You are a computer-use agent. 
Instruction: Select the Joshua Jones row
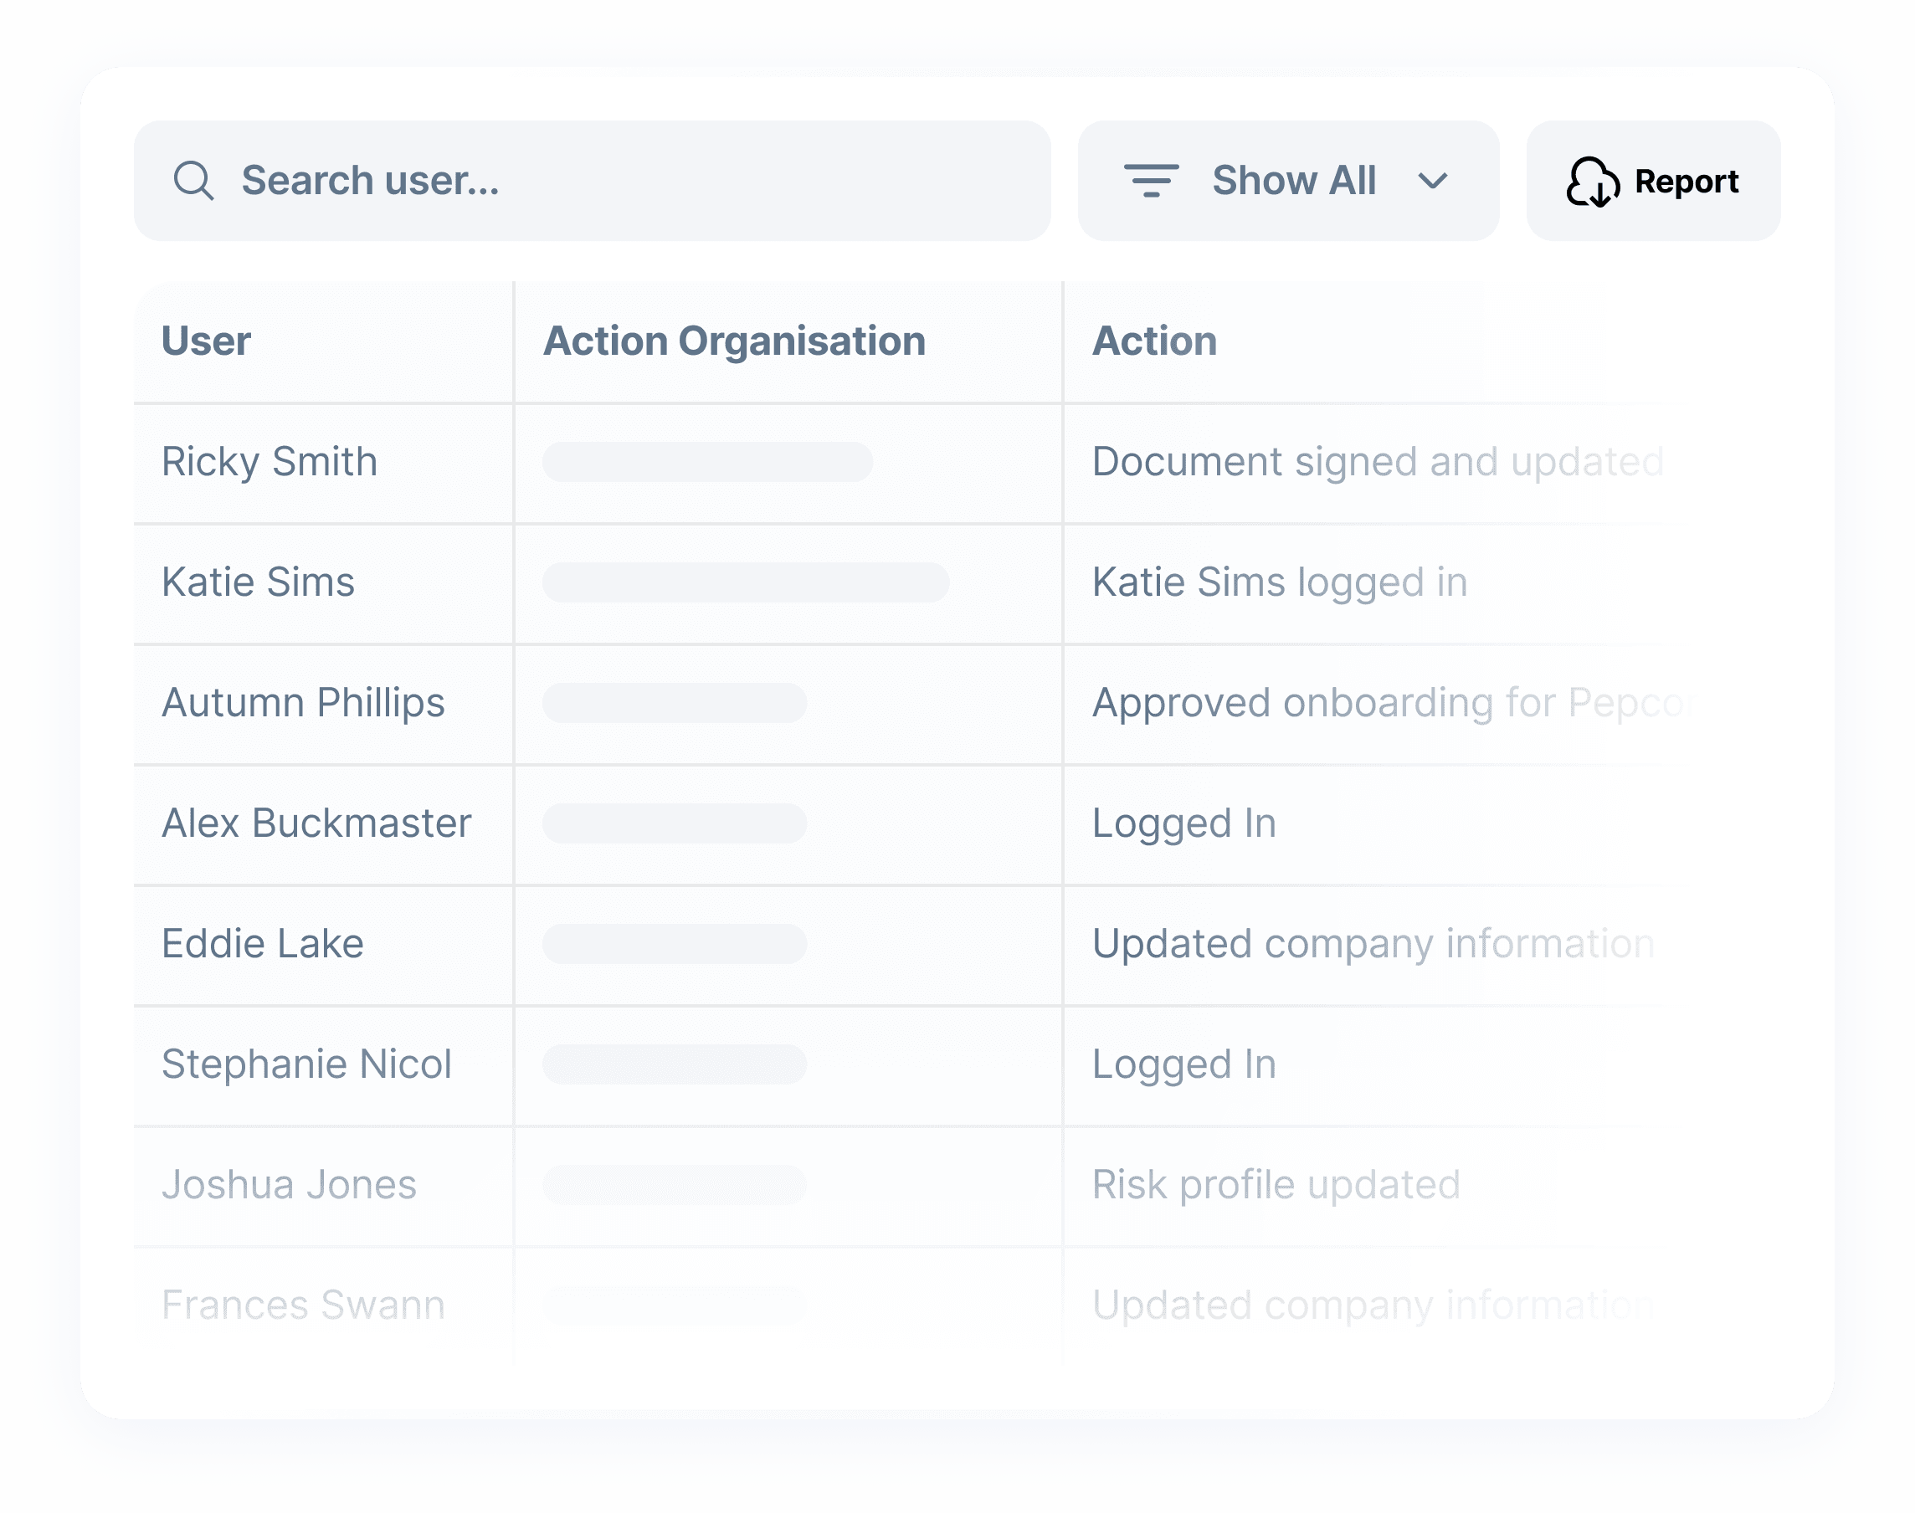289,1184
